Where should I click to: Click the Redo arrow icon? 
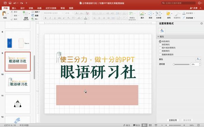[22, 3]
